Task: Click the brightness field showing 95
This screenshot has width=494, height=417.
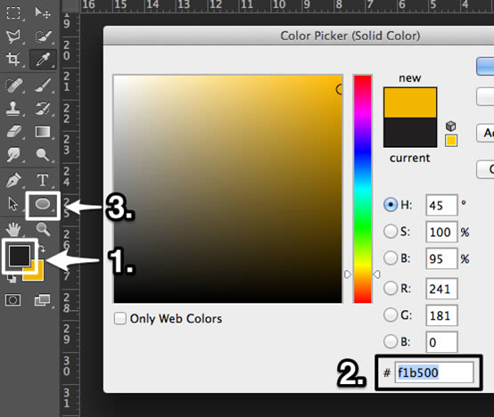Action: coord(441,258)
